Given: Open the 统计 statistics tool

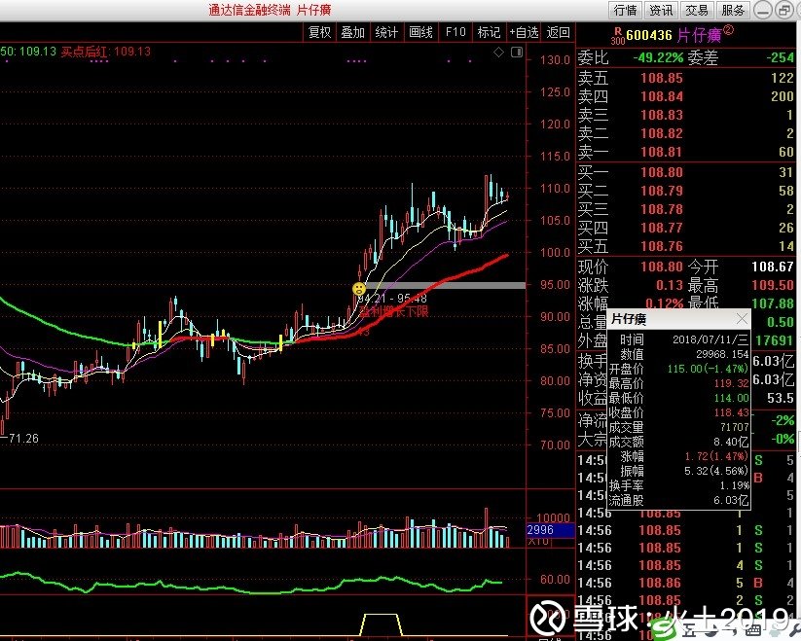Looking at the screenshot, I should pos(386,33).
